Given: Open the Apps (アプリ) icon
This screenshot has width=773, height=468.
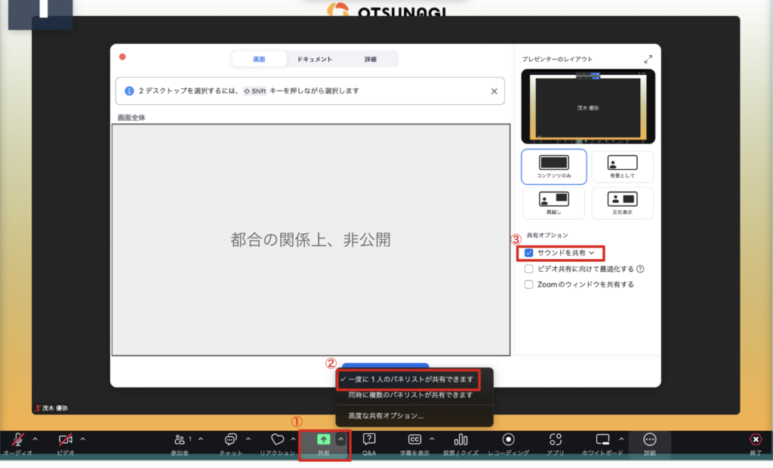Looking at the screenshot, I should [556, 440].
